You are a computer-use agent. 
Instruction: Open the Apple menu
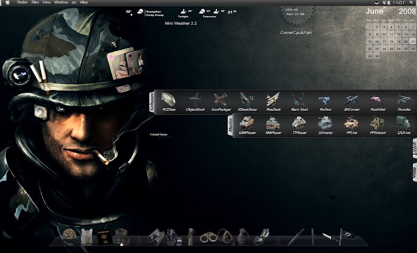pyautogui.click(x=8, y=2)
